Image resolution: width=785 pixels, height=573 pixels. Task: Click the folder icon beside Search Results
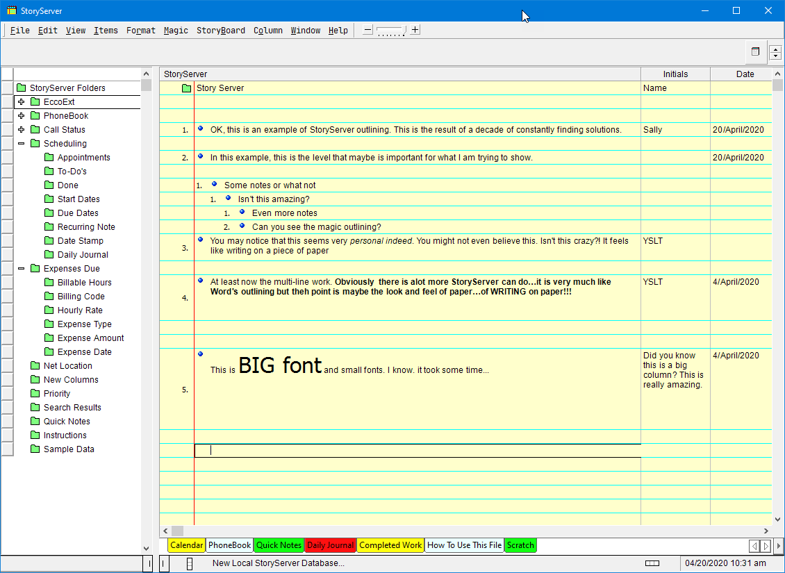point(35,408)
